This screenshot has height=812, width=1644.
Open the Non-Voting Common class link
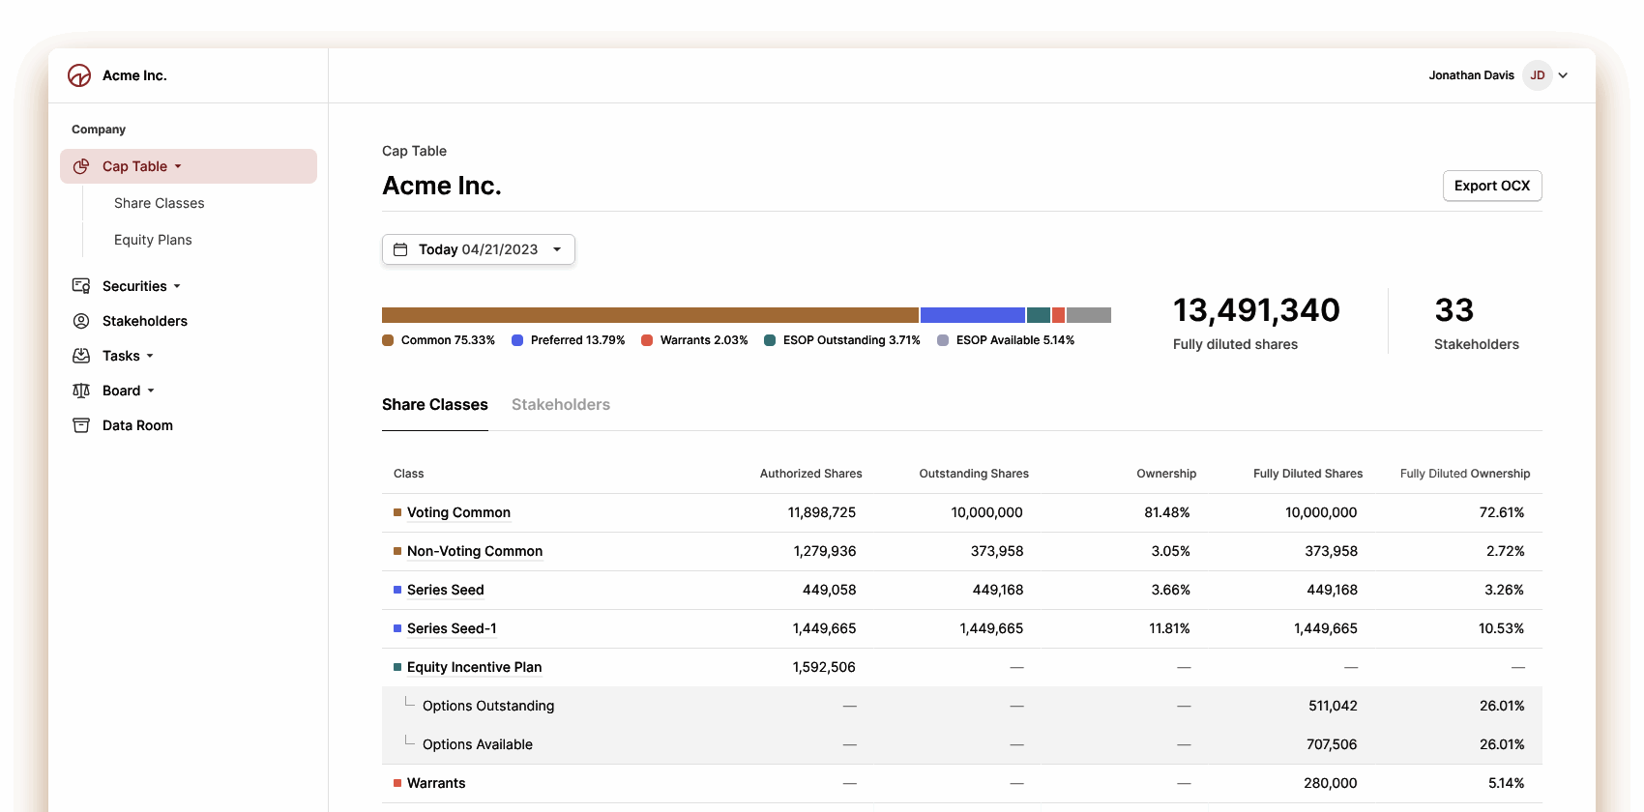click(x=475, y=551)
